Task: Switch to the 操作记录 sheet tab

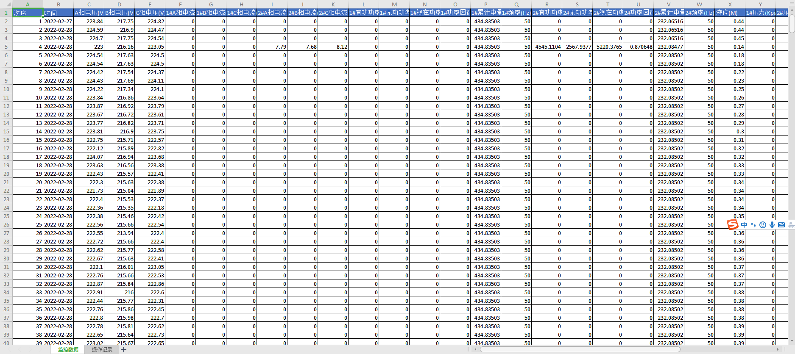Action: 102,349
